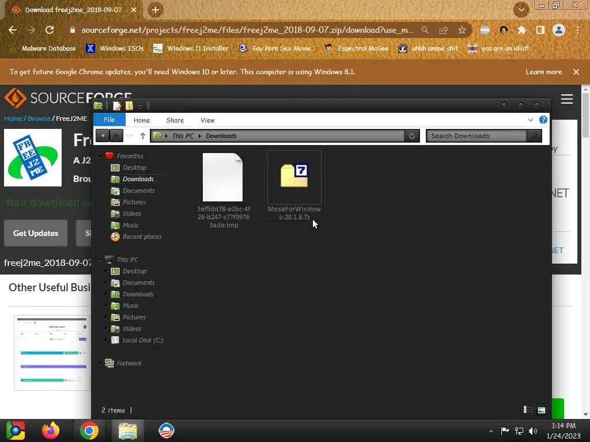The image size is (590, 442).
Task: Switch to the Home ribbon tab
Action: (142, 120)
